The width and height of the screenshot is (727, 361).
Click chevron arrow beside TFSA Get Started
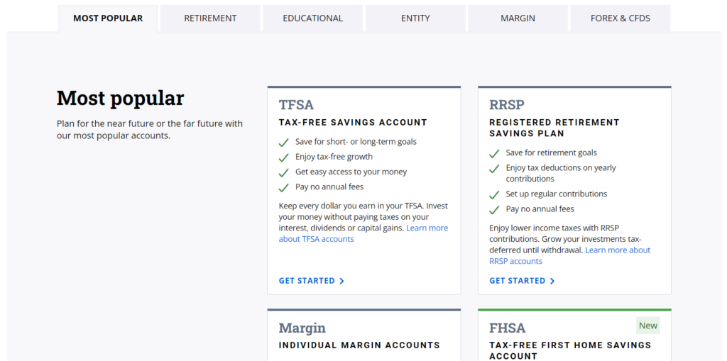pyautogui.click(x=341, y=282)
